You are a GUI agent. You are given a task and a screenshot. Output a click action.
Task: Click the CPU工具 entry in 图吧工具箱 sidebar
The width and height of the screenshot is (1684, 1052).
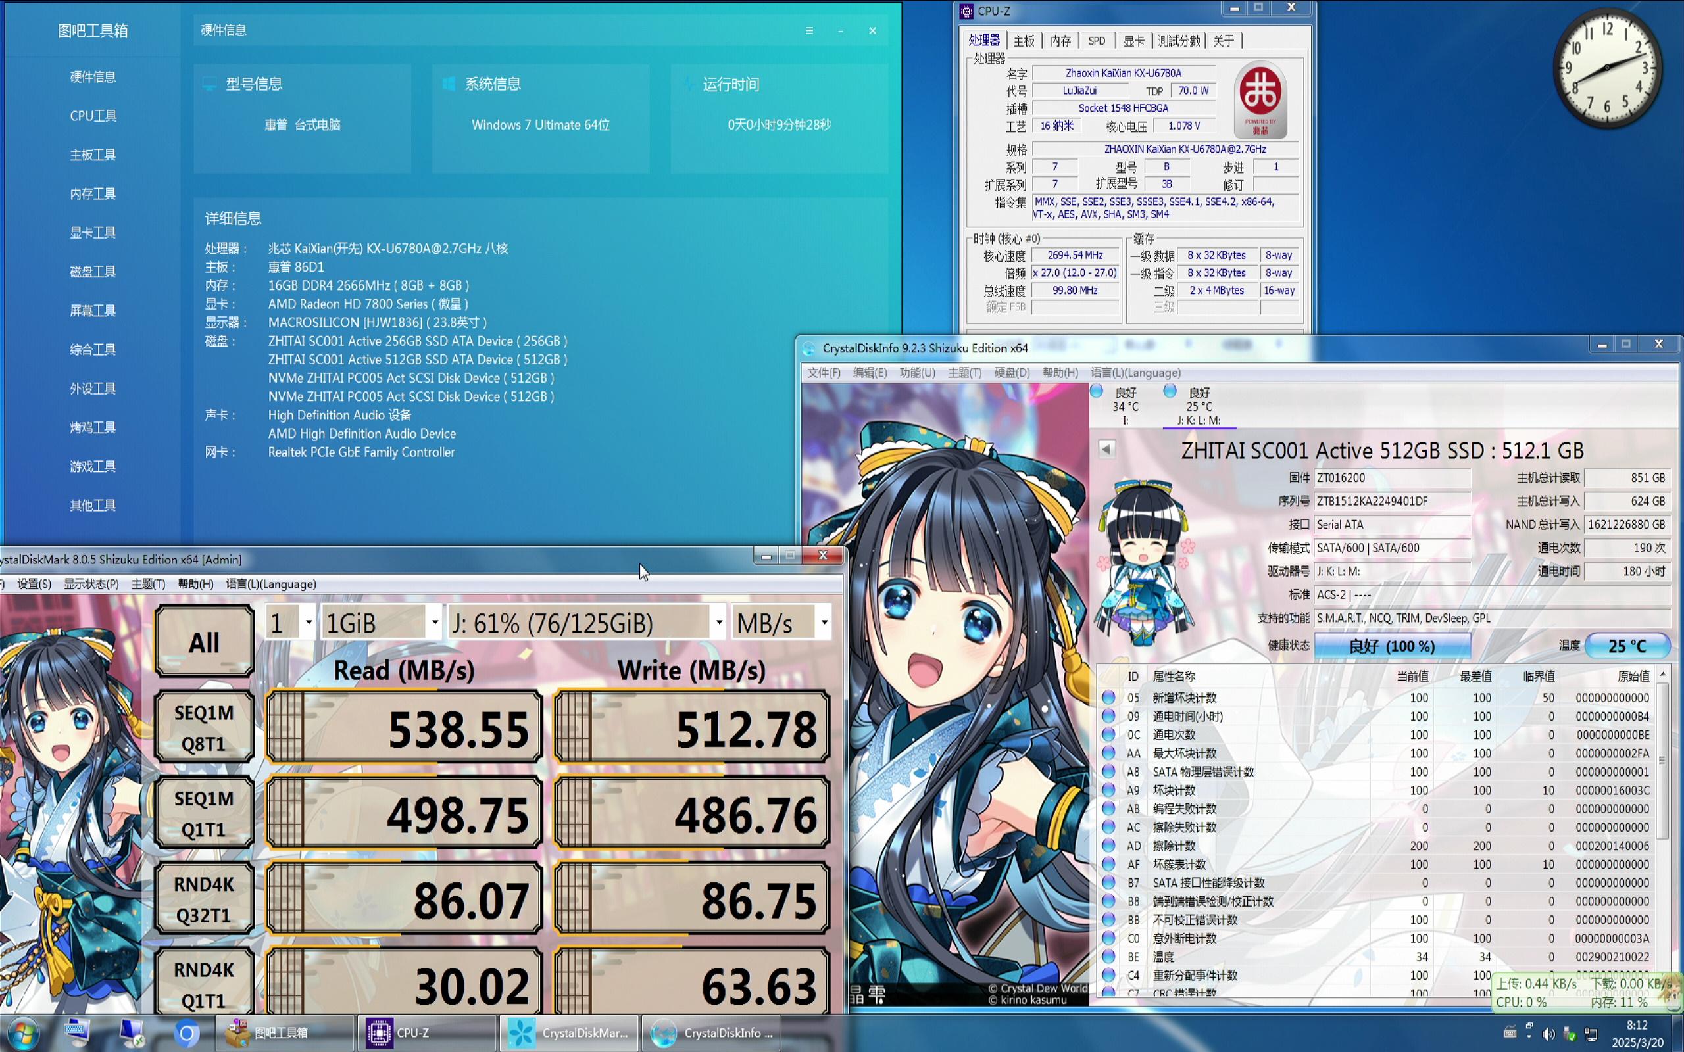(x=93, y=116)
